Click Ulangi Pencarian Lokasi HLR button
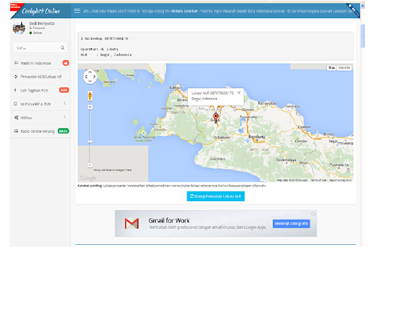 pyautogui.click(x=216, y=197)
